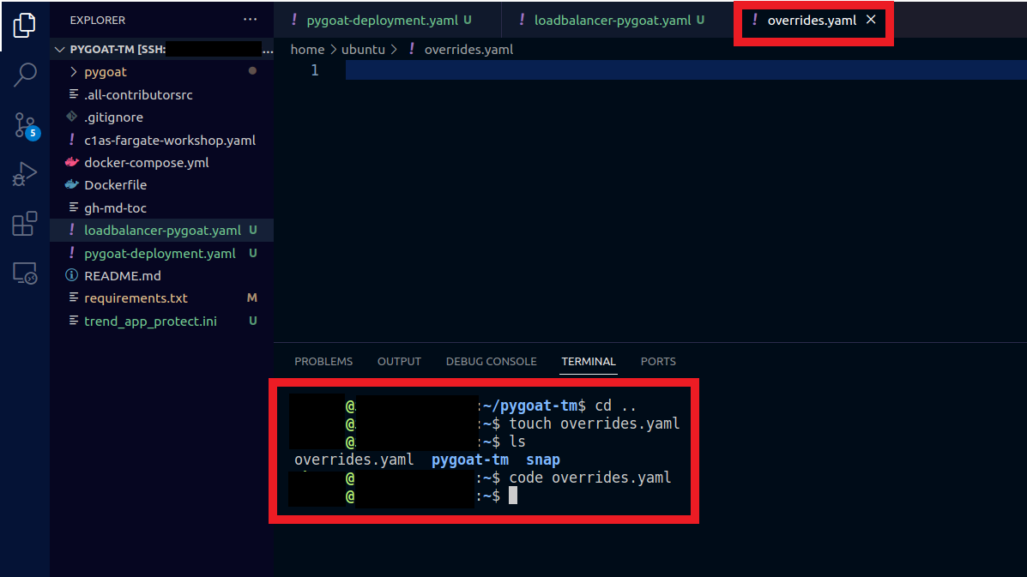
Task: Click U badge on trend_app_protect.ini
Action: point(252,321)
